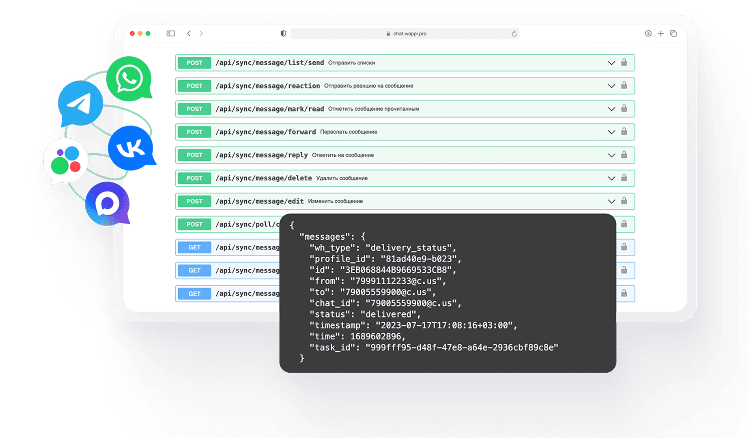Toggle the browser sidebar icon

[x=170, y=34]
